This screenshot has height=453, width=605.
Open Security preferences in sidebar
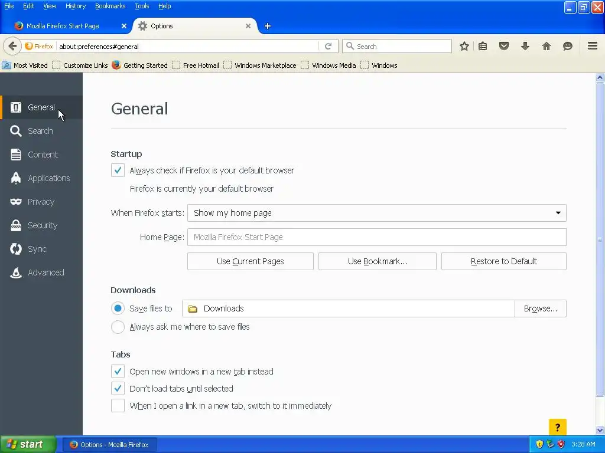click(x=41, y=225)
